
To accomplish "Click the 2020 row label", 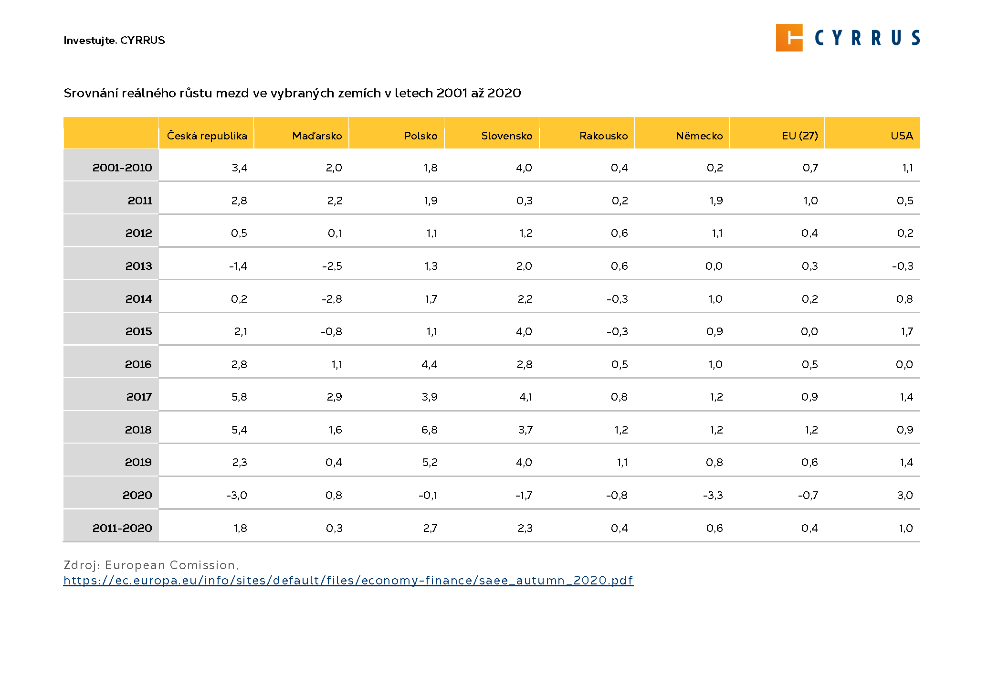I will point(137,495).
